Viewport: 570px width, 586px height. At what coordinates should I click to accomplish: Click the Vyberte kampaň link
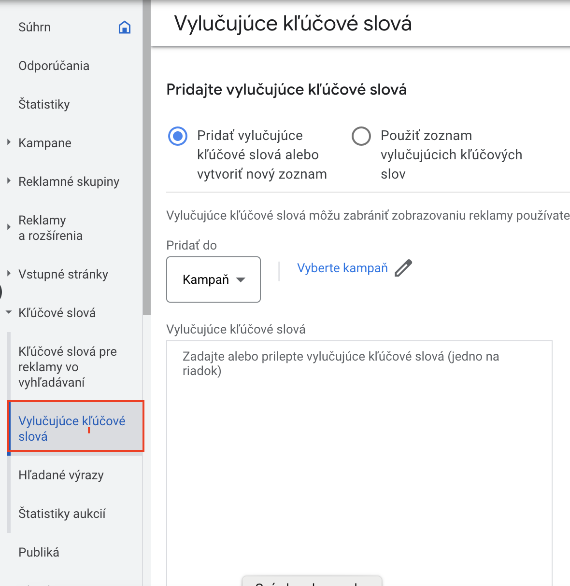point(342,268)
